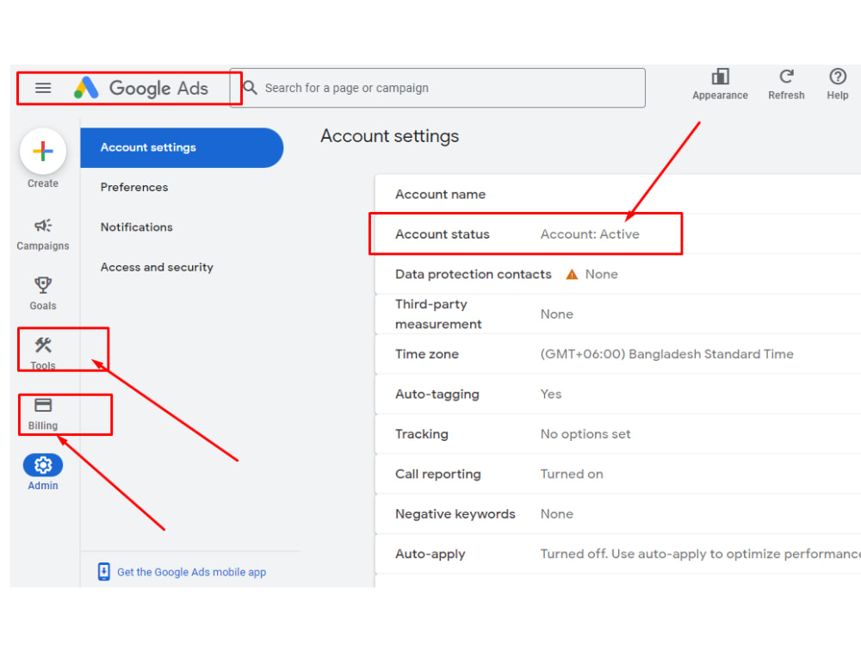This screenshot has width=861, height=646.
Task: Expand the Auto-tagging row
Action: 617,394
